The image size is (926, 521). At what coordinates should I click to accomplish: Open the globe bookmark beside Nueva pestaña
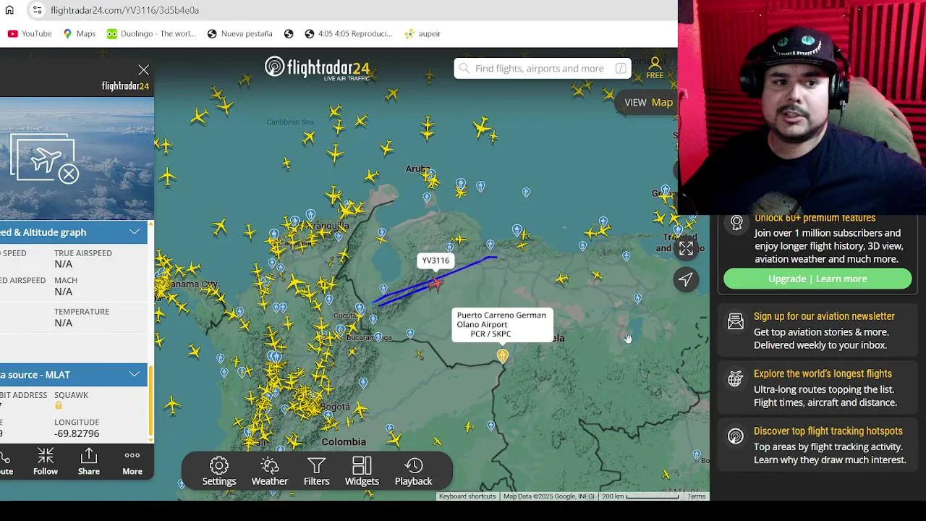[289, 33]
